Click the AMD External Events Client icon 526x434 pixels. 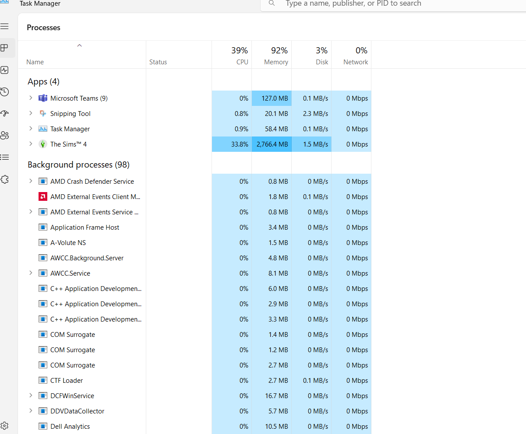43,197
